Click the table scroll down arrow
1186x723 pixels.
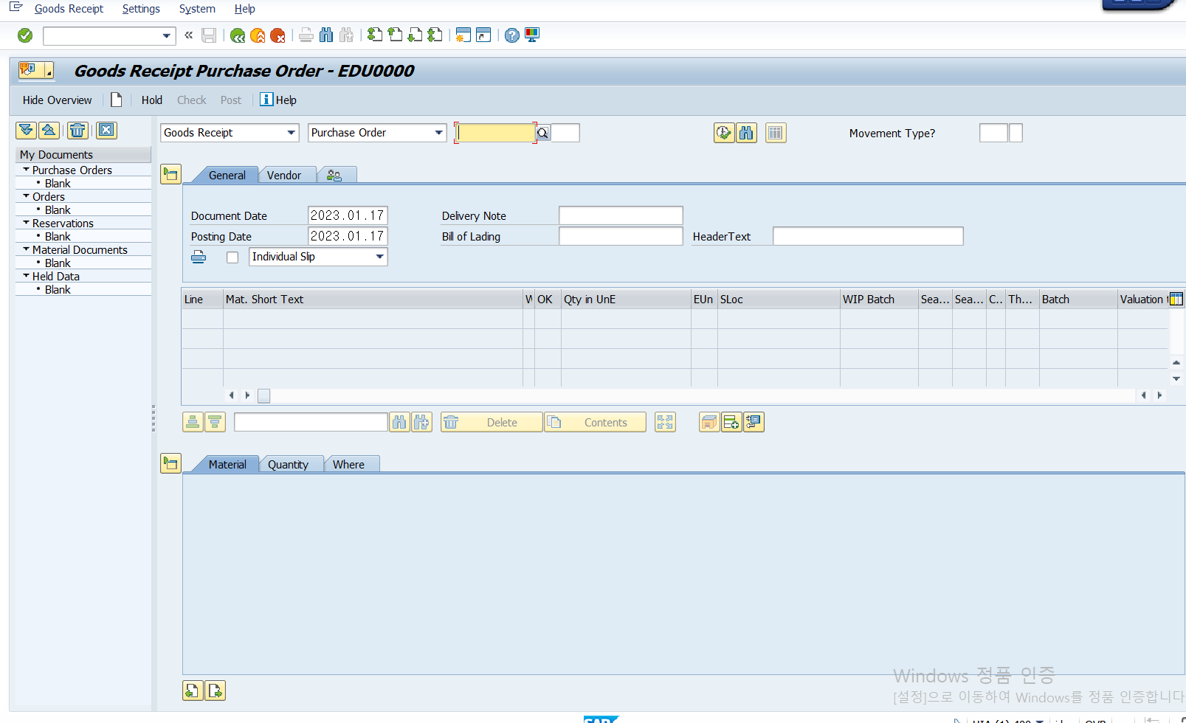[x=1176, y=378]
